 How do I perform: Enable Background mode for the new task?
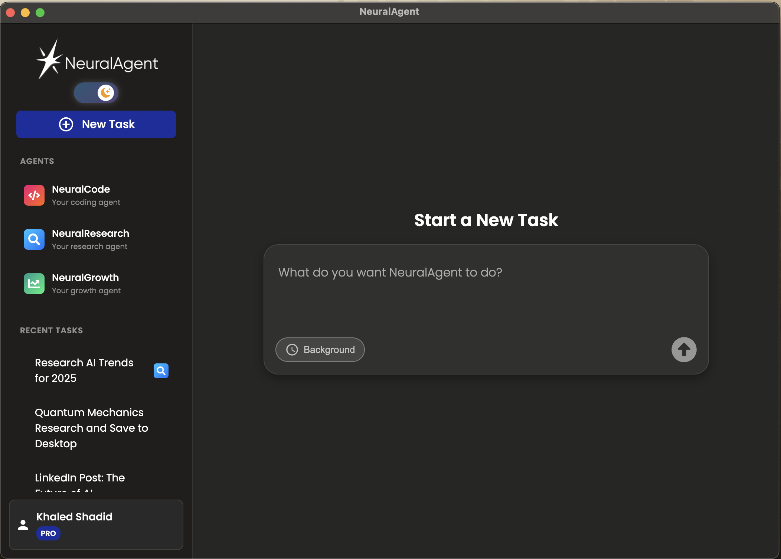point(320,350)
